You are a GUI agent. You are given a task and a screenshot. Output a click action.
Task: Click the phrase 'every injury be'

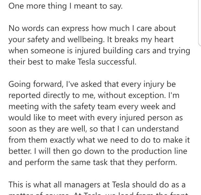pos(148,84)
